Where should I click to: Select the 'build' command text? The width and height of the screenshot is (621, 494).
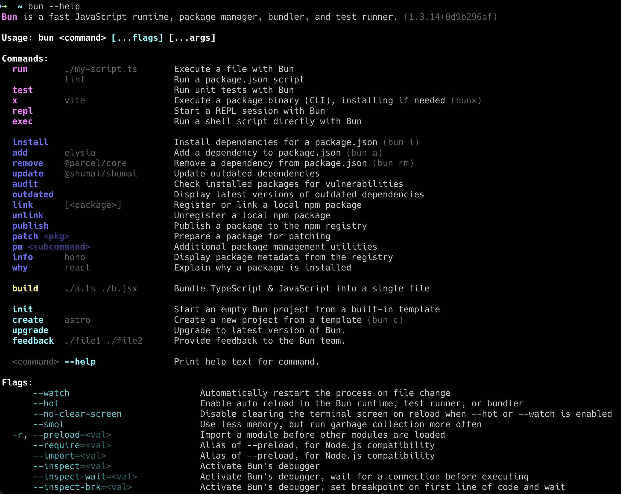click(x=25, y=289)
